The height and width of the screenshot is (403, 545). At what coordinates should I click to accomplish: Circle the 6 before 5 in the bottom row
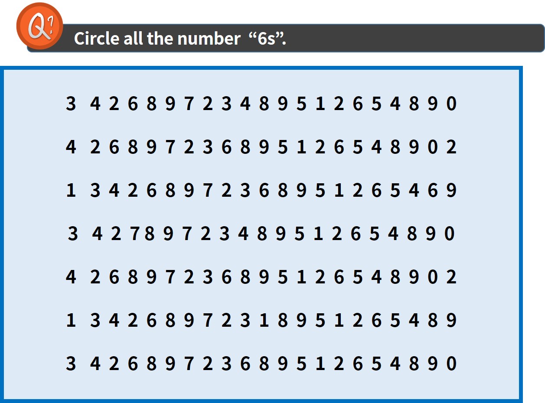click(x=357, y=363)
